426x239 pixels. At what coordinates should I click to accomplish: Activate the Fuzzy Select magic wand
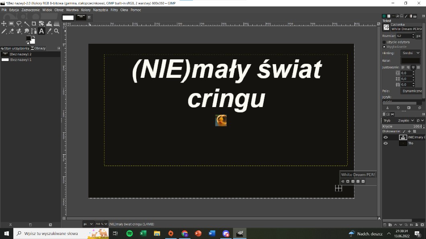click(x=27, y=24)
